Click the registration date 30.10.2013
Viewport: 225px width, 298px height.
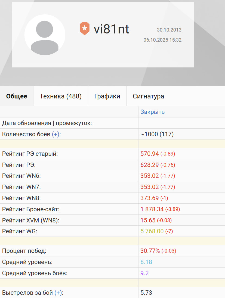pyautogui.click(x=169, y=30)
